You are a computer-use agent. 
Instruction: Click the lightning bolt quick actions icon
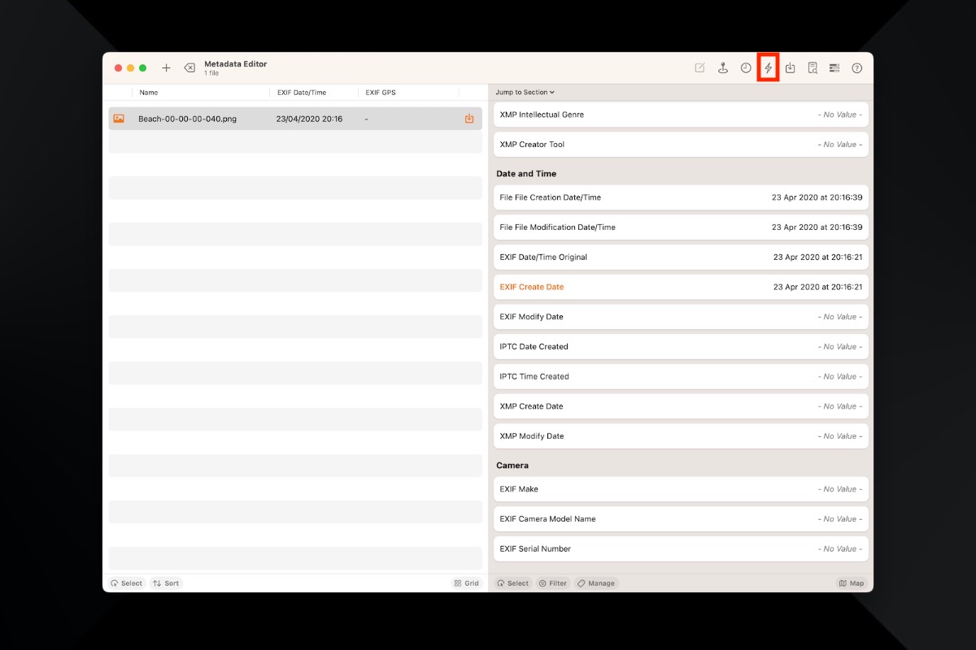pyautogui.click(x=768, y=68)
